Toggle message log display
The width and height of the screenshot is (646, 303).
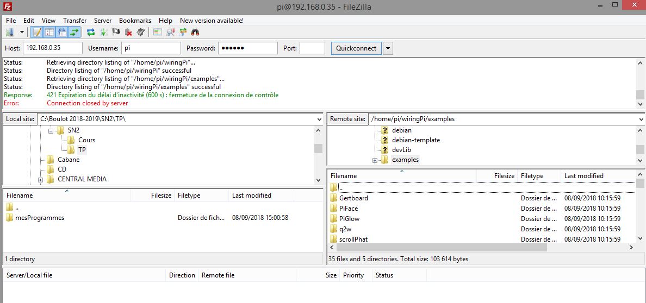click(x=37, y=32)
